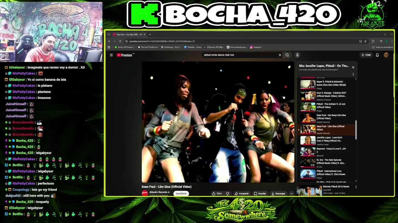Open Kicklet.app bookmark

click(171, 47)
